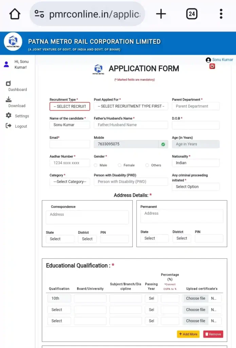236x348 pixels.
Task: Click the Name of the candidate field
Action: coord(70,125)
